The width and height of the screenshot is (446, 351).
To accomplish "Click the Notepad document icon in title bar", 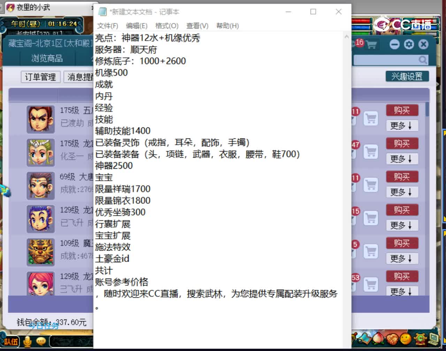I will click(x=102, y=11).
